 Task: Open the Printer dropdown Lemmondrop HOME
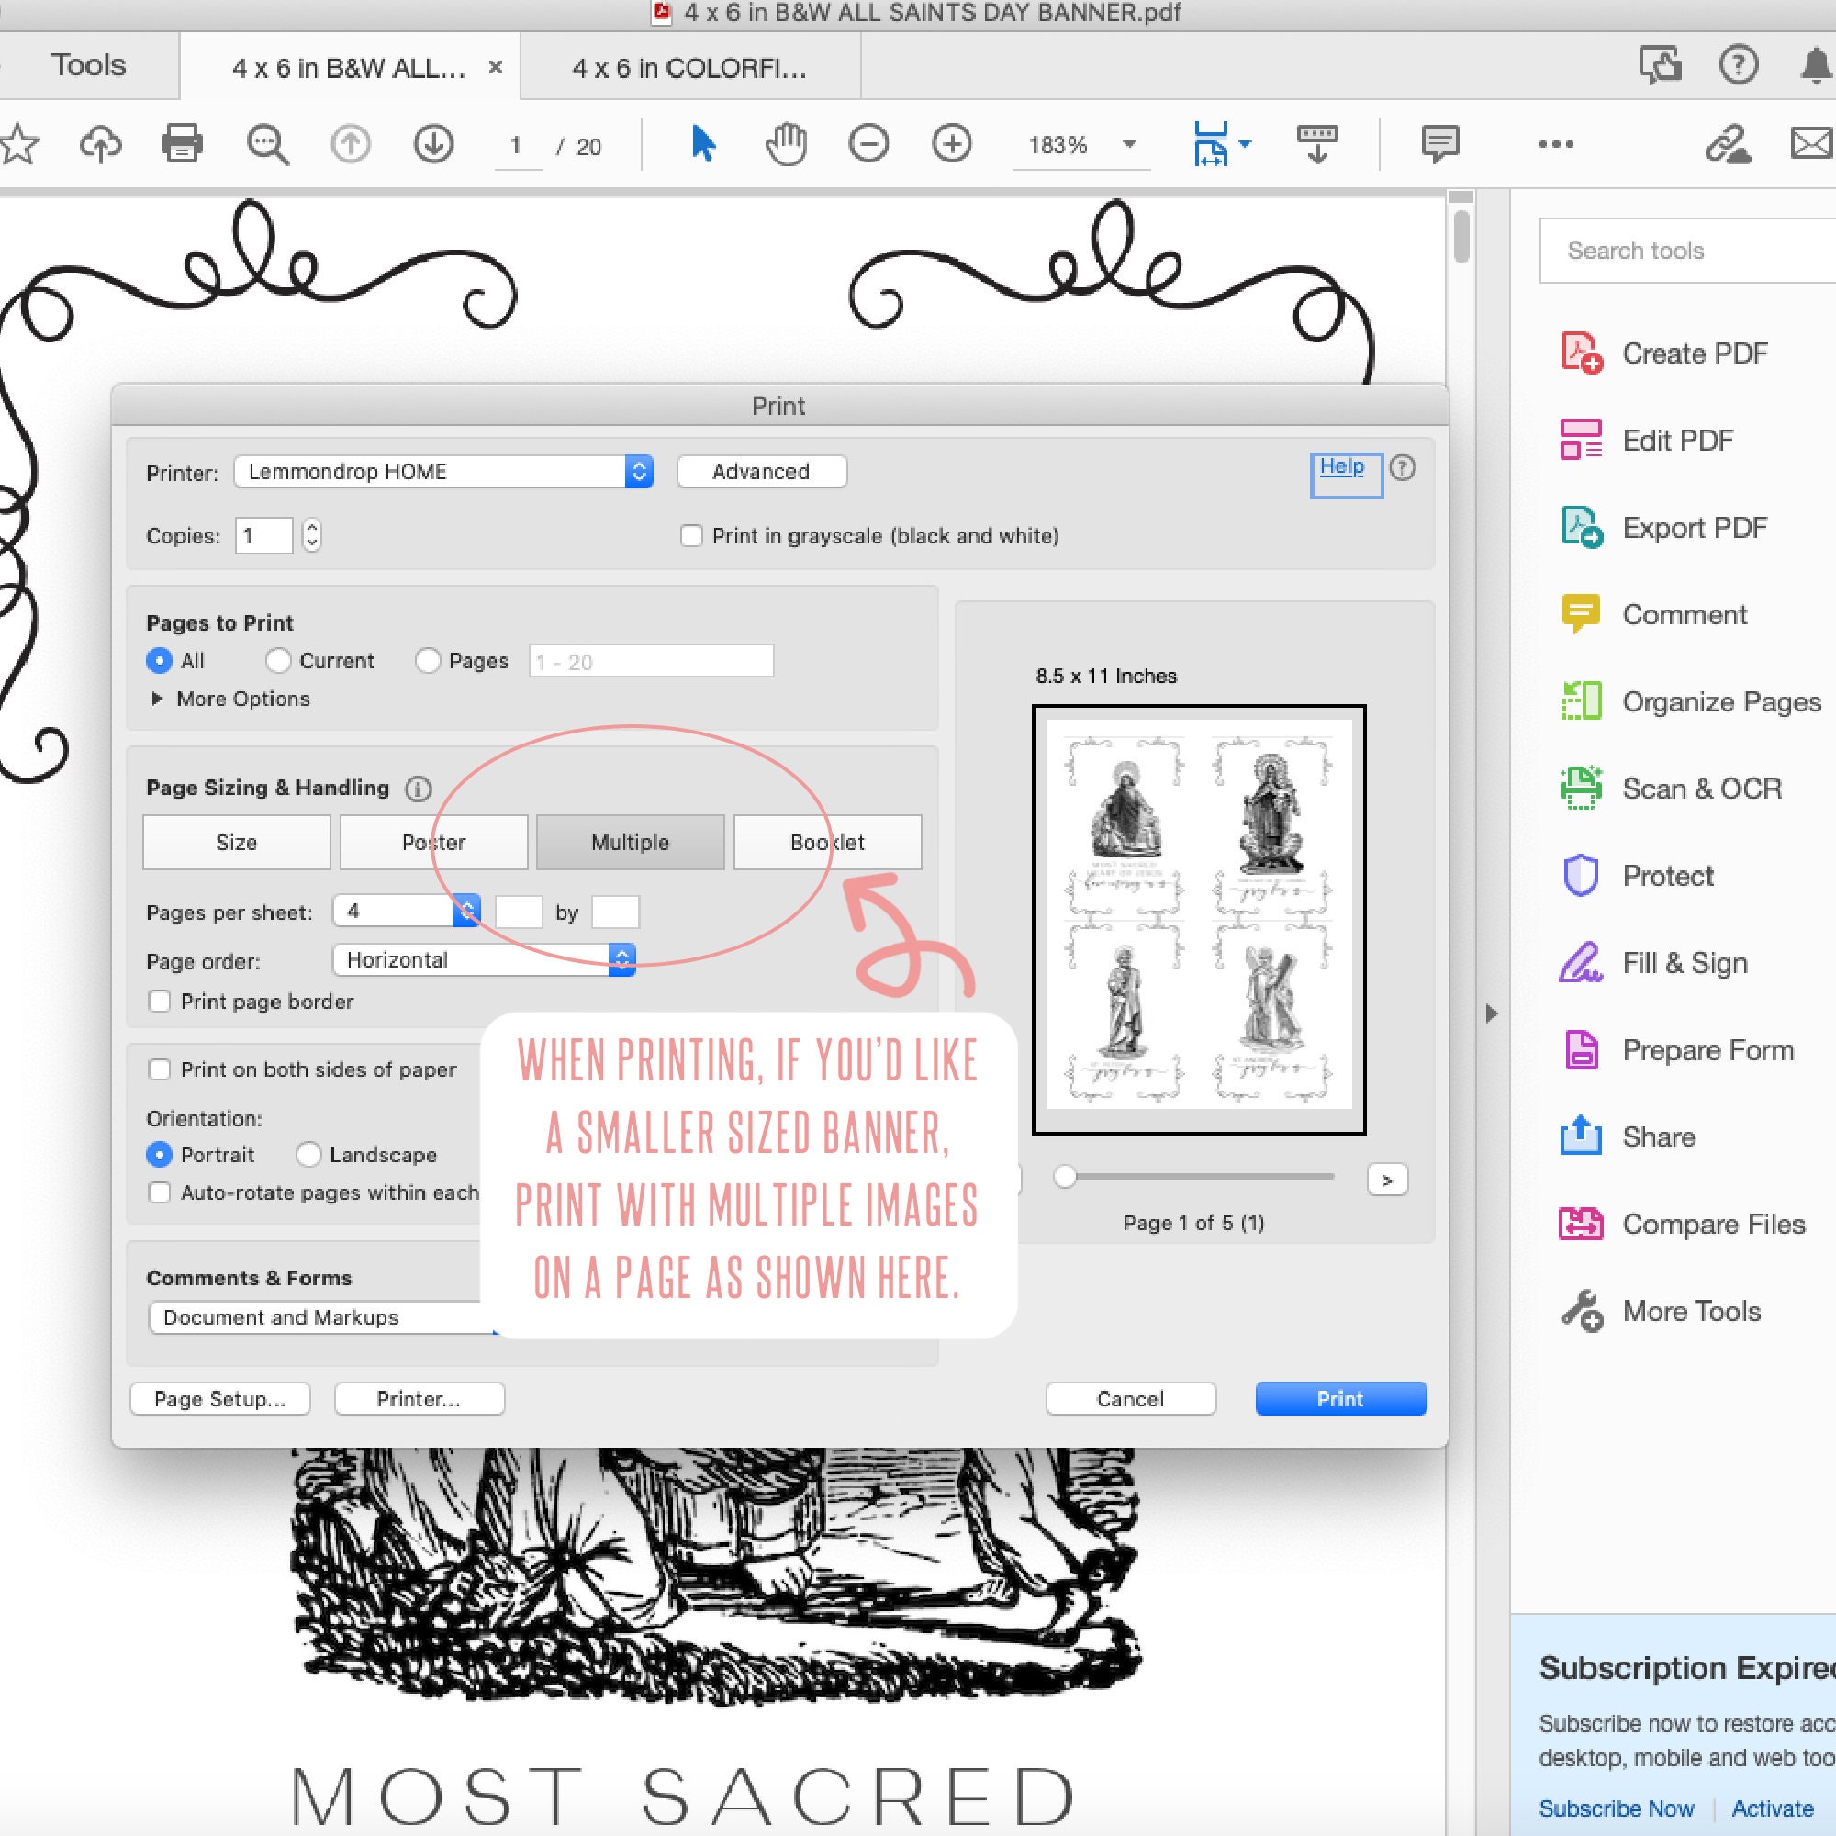(x=443, y=471)
